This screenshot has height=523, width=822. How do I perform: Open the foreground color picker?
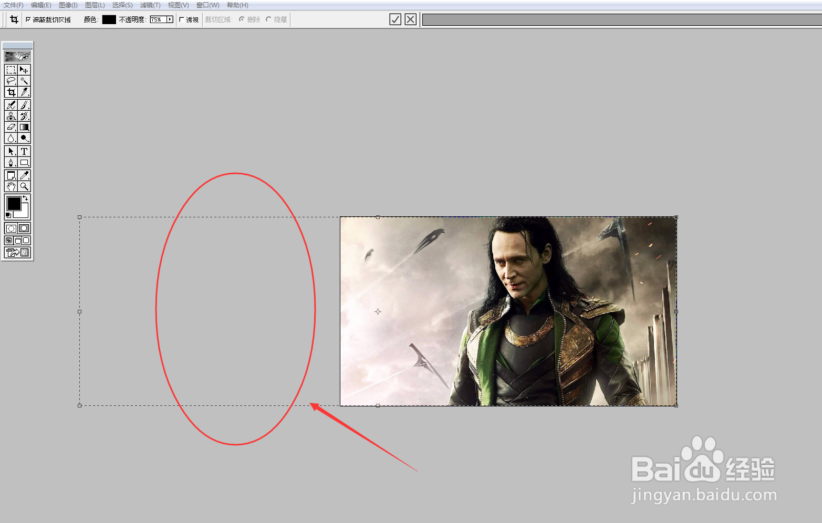[x=14, y=203]
